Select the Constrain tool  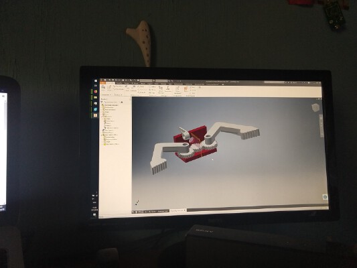(133, 89)
